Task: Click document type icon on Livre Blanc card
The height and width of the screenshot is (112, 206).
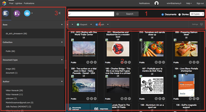Action: point(175,76)
